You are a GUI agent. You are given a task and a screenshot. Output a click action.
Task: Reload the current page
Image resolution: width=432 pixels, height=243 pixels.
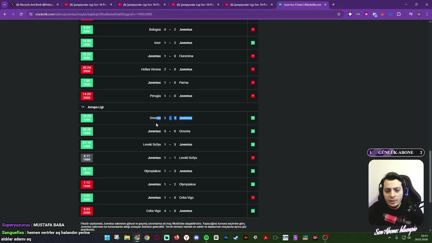pos(21,14)
